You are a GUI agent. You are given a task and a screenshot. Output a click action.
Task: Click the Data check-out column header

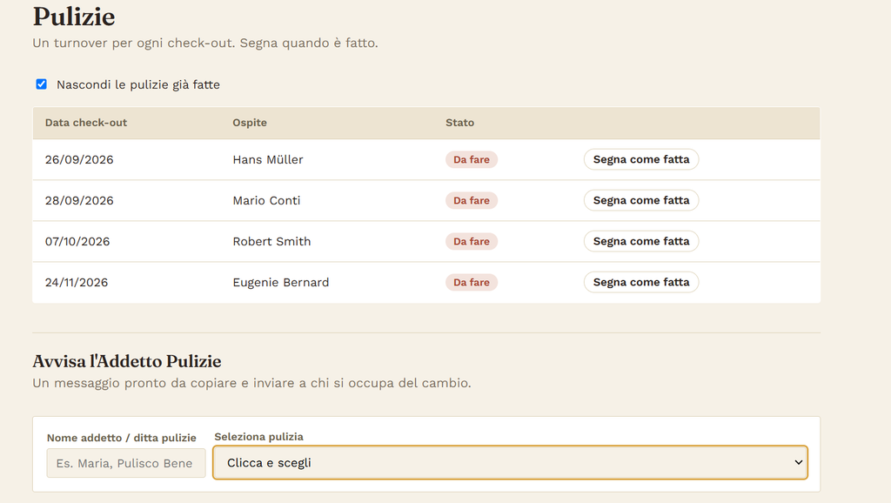[x=86, y=123]
